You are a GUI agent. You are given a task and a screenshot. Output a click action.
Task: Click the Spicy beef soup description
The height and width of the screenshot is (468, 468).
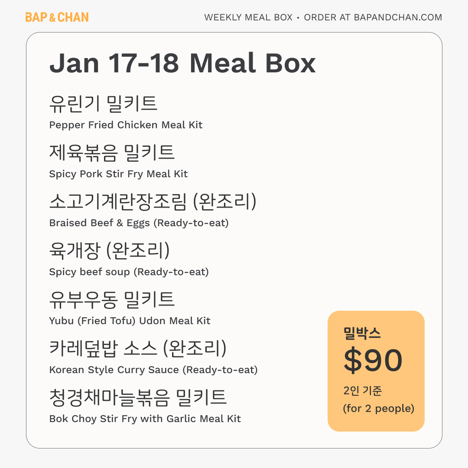pos(129,272)
